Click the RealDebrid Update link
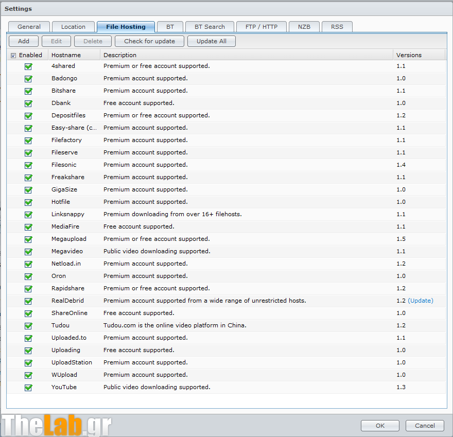The image size is (453, 437). [421, 301]
